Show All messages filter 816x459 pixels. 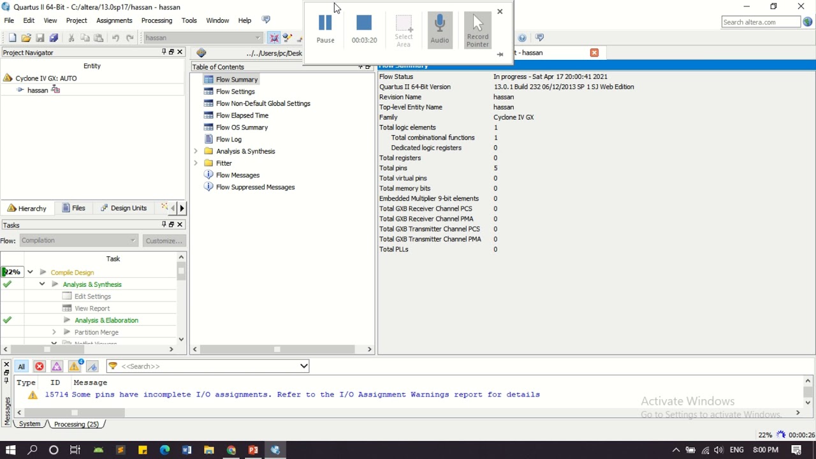pyautogui.click(x=21, y=366)
